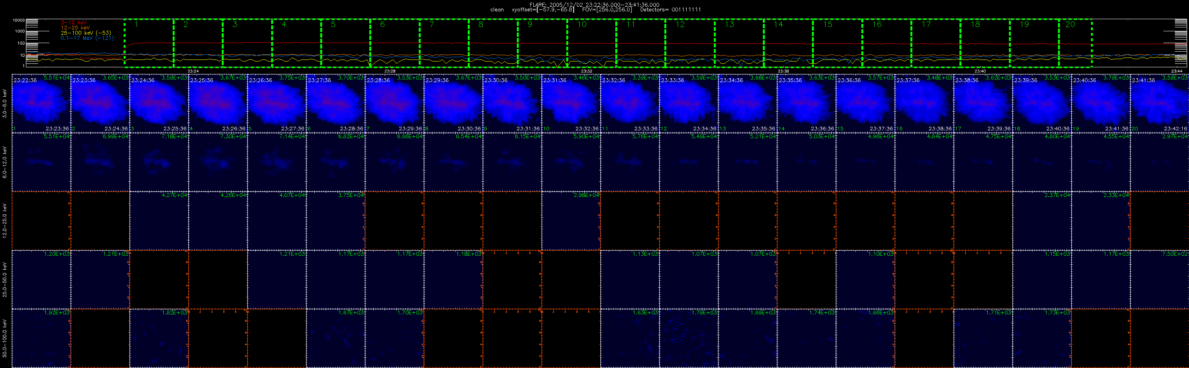Click the 23:24 tick label on time axis

pos(193,71)
